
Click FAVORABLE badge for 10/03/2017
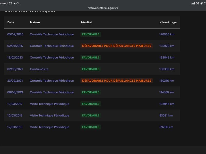click(x=91, y=104)
